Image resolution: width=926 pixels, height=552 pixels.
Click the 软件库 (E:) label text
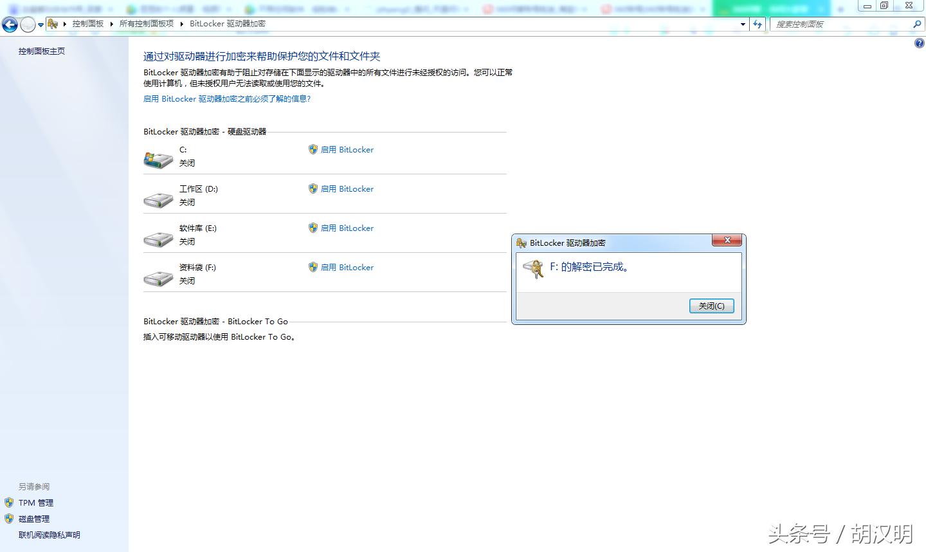(198, 228)
